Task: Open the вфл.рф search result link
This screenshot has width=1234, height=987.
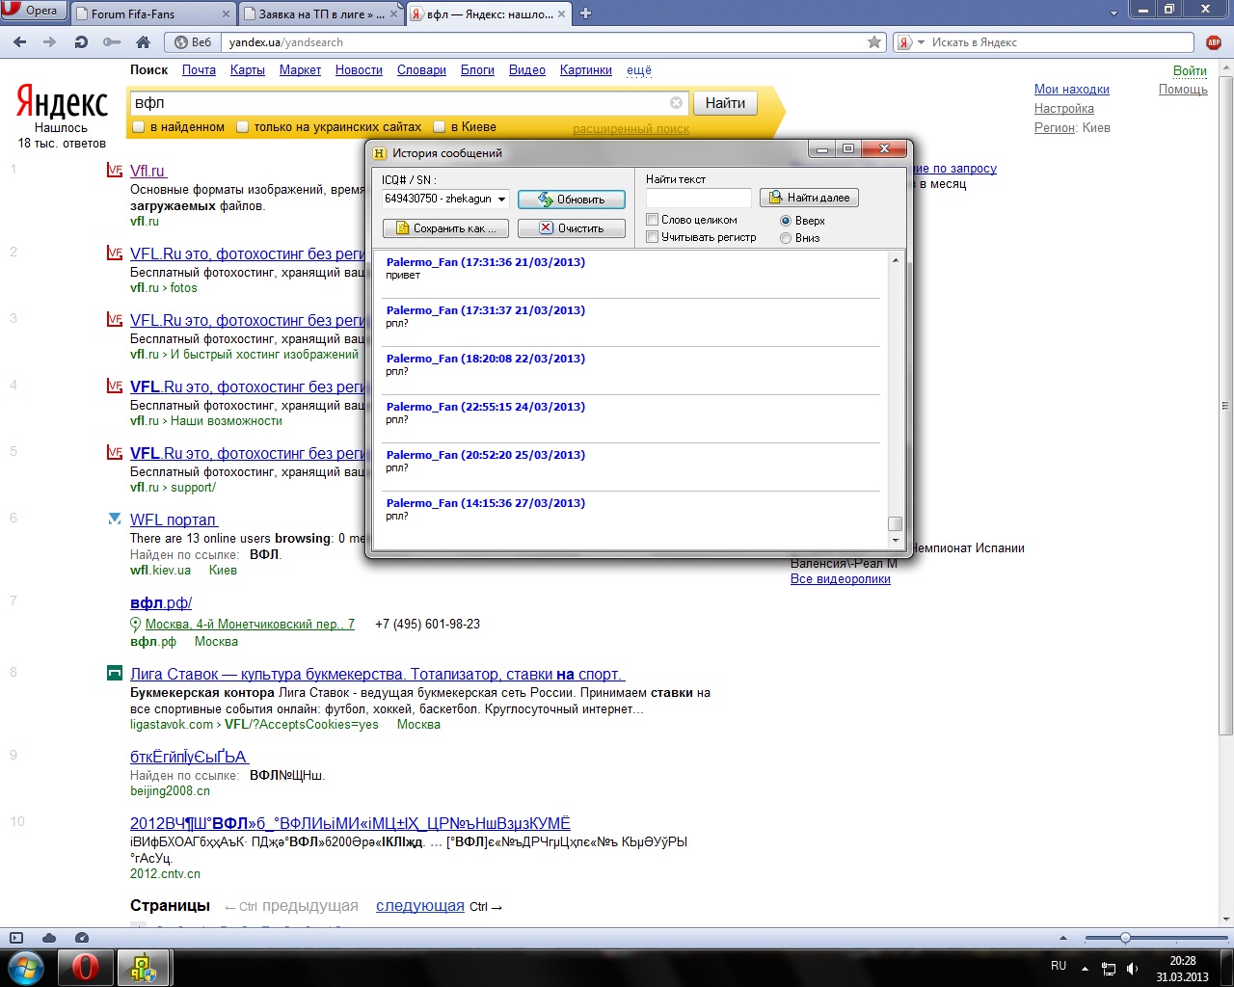Action: click(x=161, y=602)
